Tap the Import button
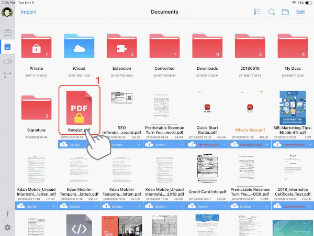The image size is (314, 236). pos(28,12)
